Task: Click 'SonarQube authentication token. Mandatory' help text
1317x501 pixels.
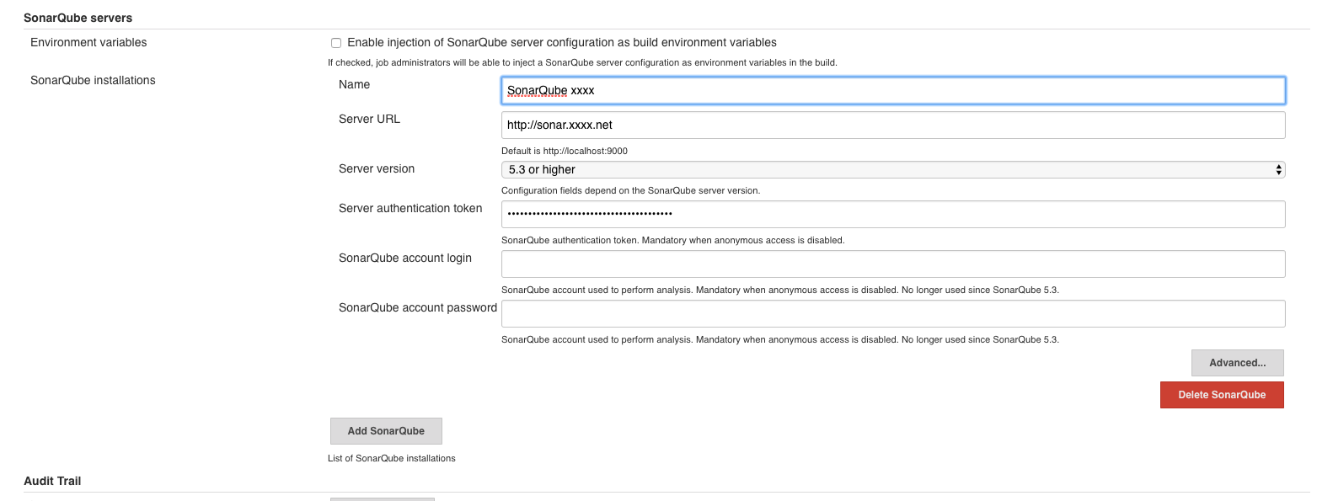Action: (x=672, y=240)
